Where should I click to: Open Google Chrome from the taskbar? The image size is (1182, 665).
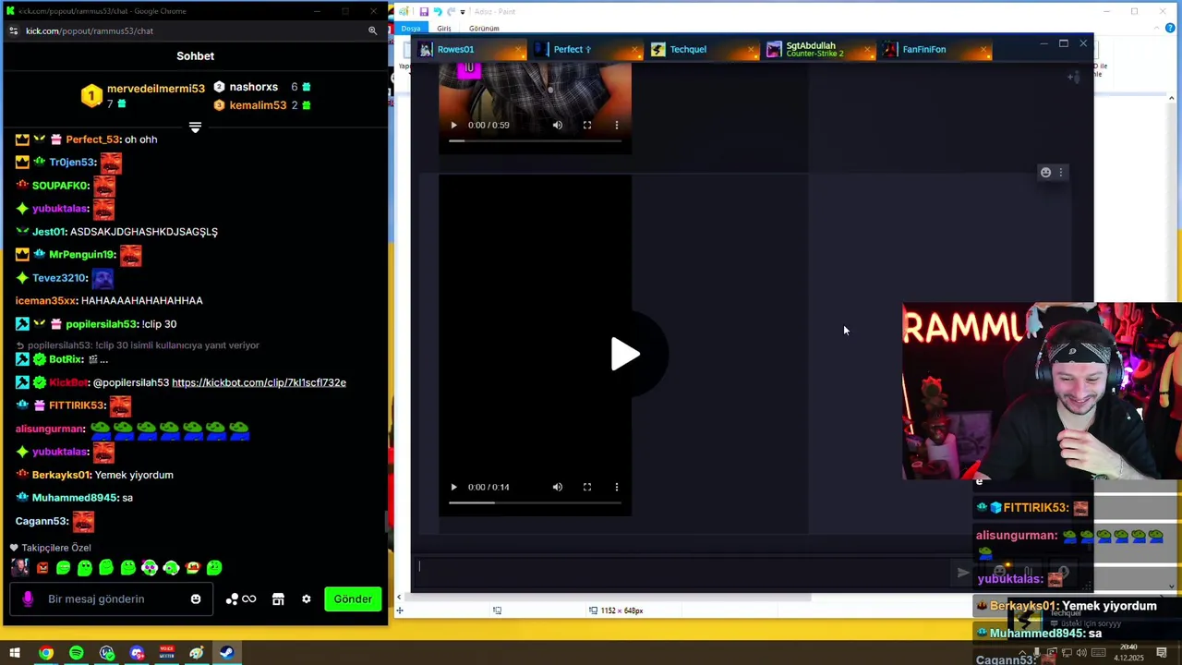pos(45,653)
